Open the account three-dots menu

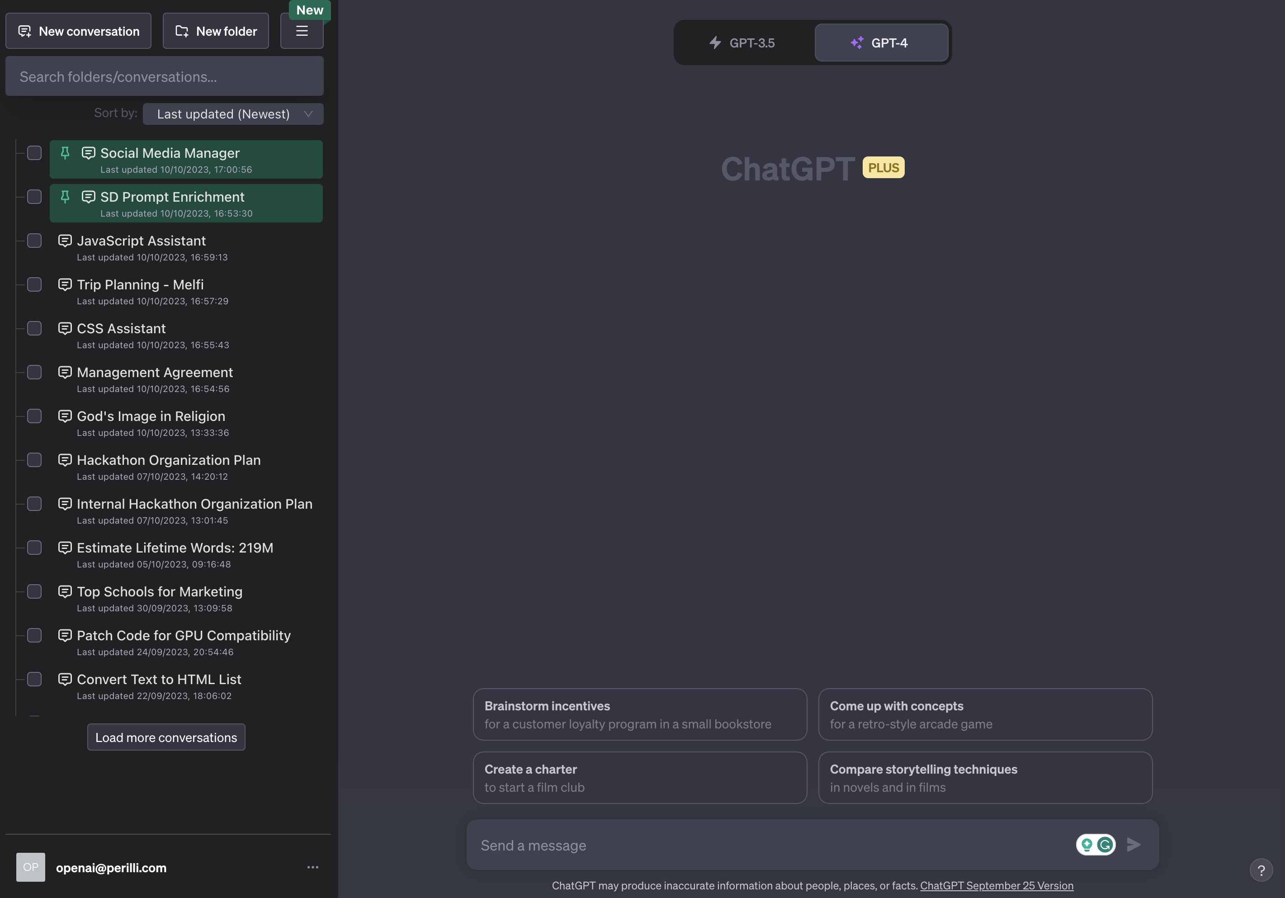click(313, 867)
